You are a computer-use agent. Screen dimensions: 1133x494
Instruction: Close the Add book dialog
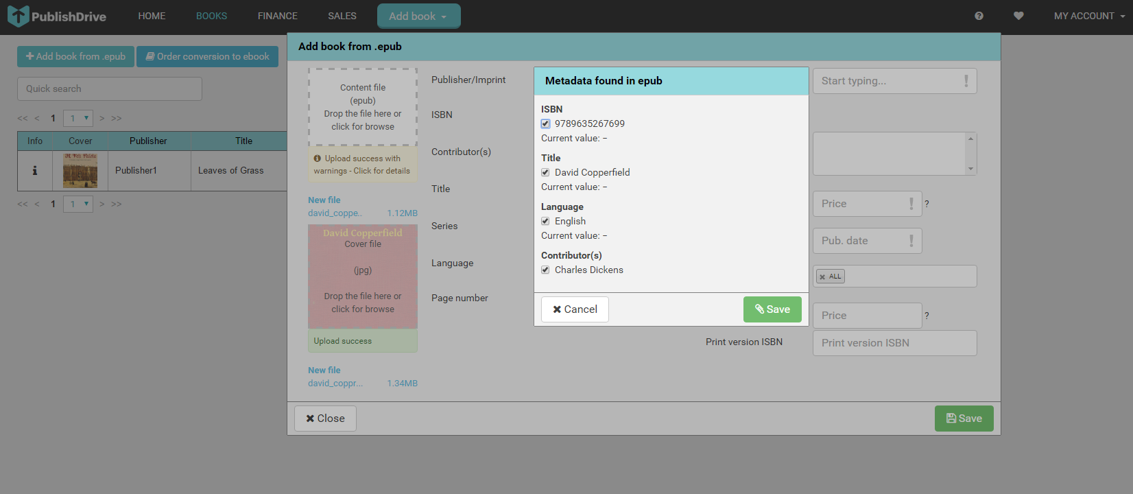[x=325, y=419]
